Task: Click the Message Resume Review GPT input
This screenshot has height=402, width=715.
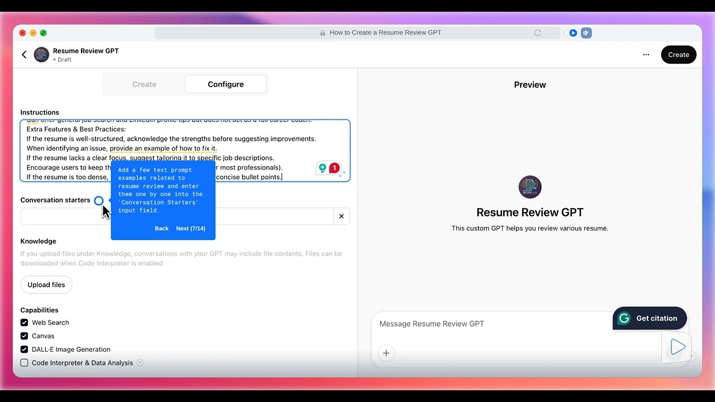Action: point(432,324)
